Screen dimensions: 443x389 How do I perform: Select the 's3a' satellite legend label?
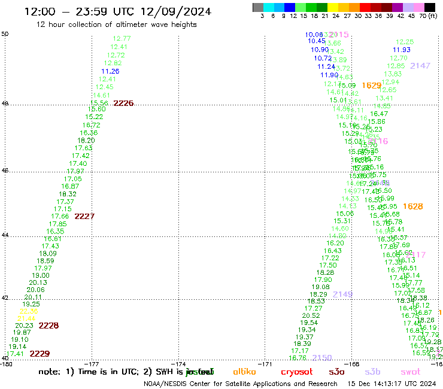click(x=336, y=372)
